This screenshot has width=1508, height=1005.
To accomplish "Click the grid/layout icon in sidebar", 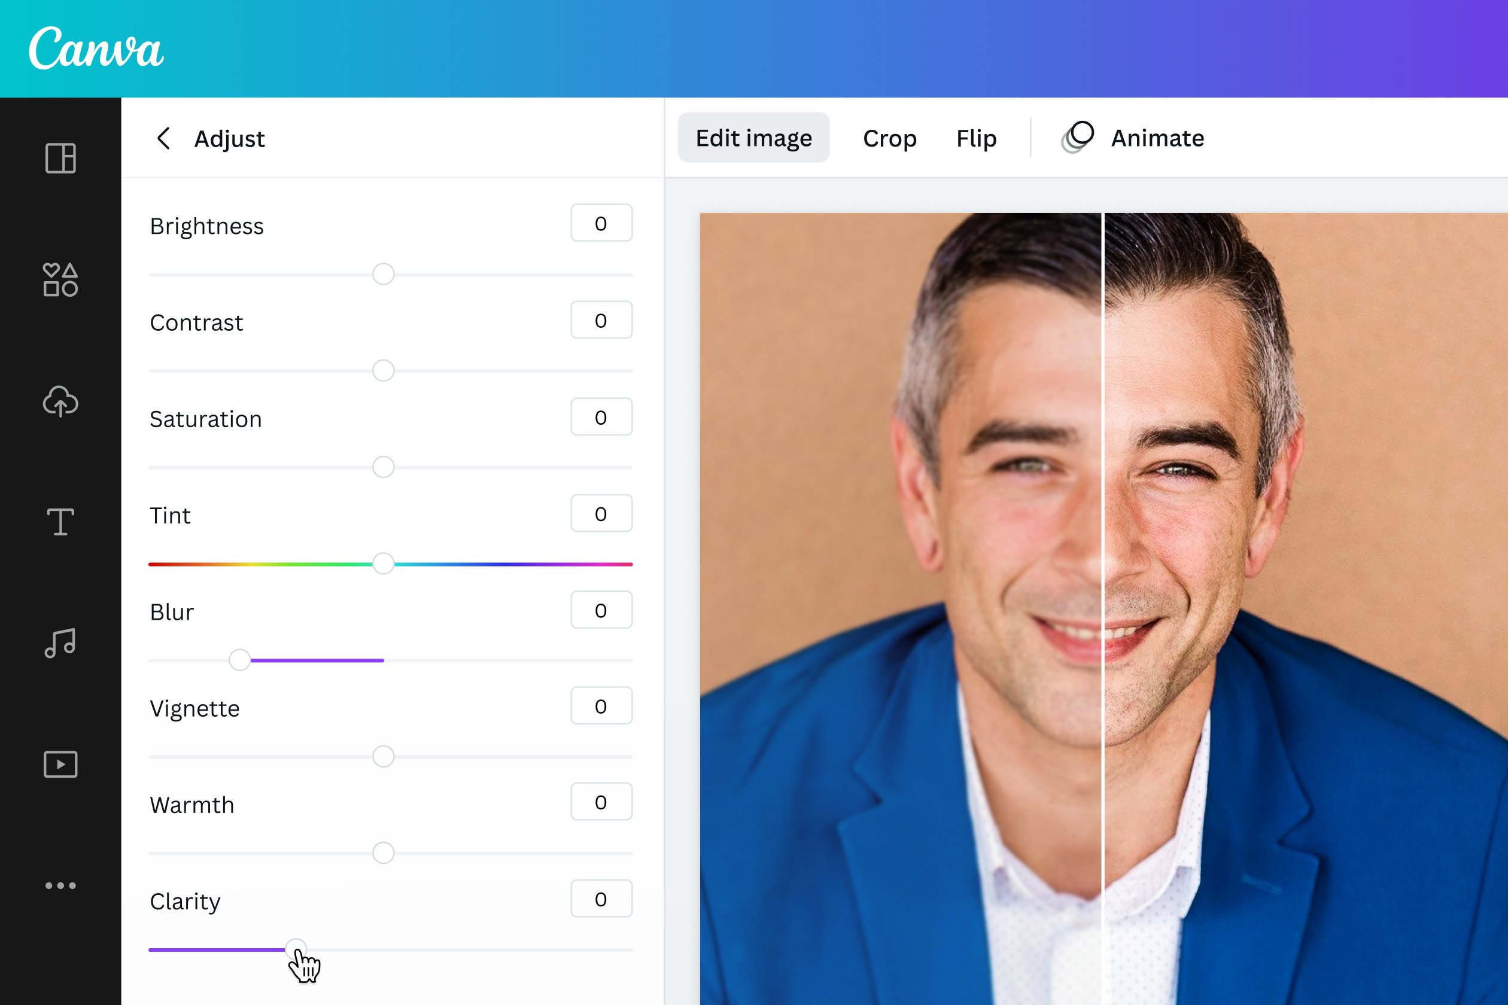I will [59, 157].
